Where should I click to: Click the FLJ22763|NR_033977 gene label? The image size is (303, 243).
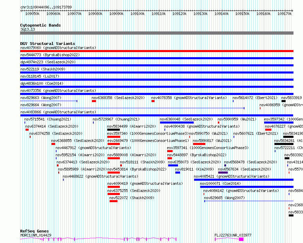[x=233, y=235]
